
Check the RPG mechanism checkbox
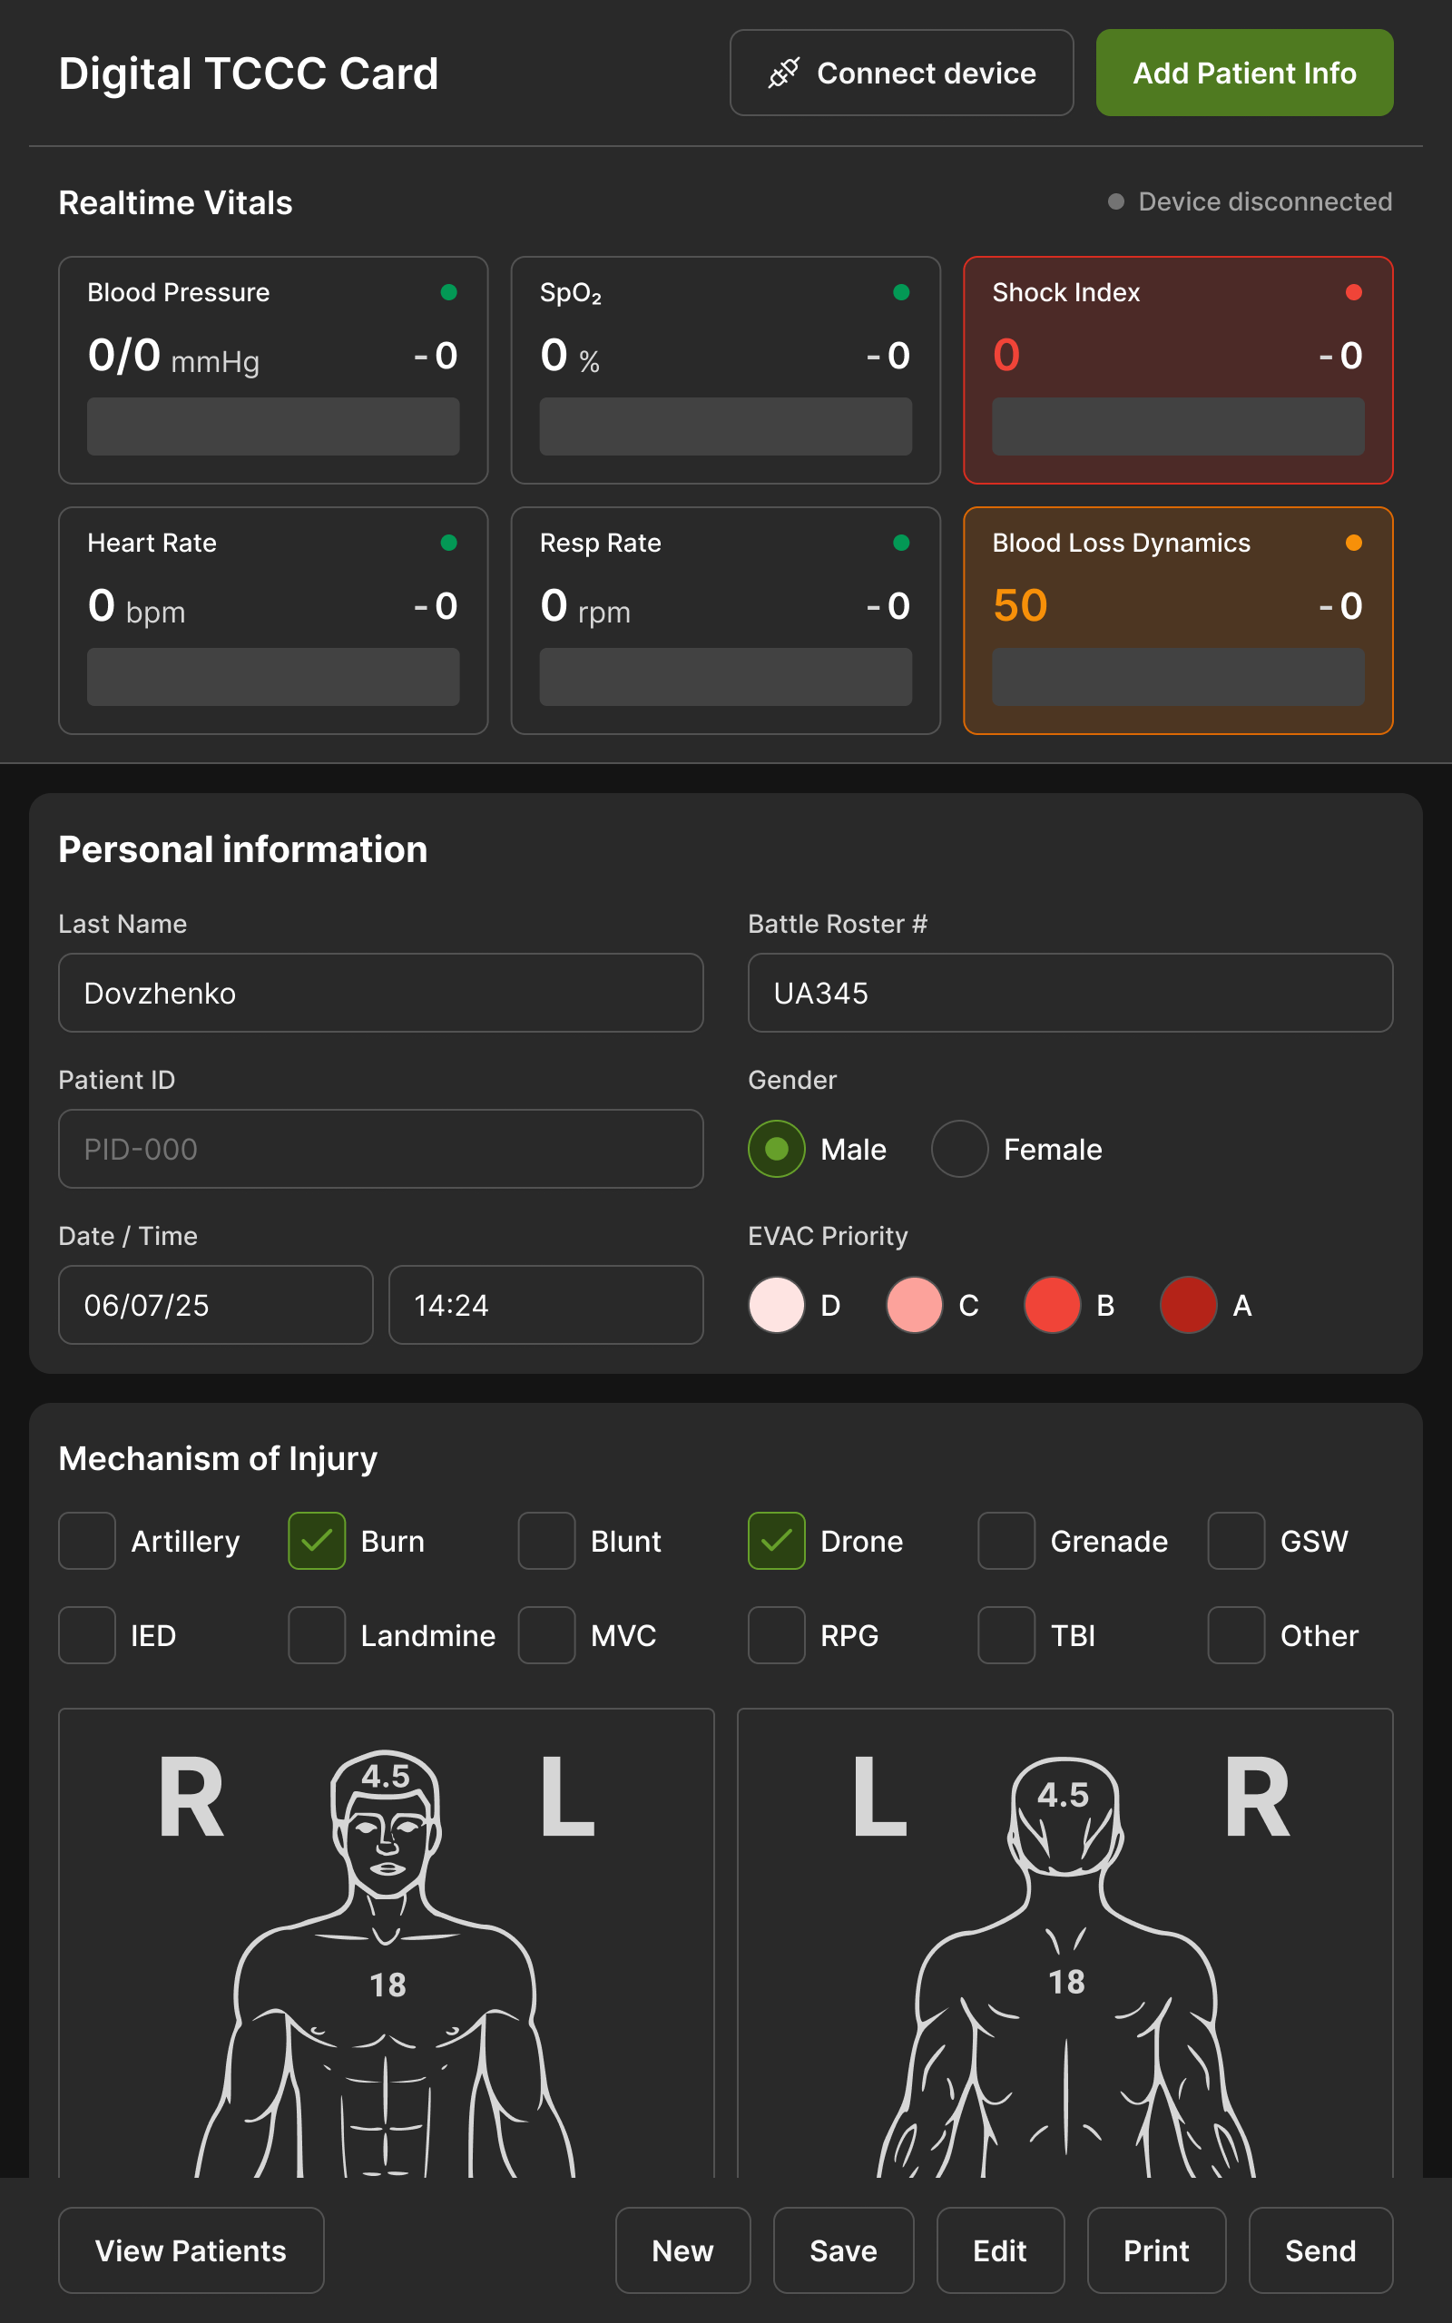(777, 1635)
